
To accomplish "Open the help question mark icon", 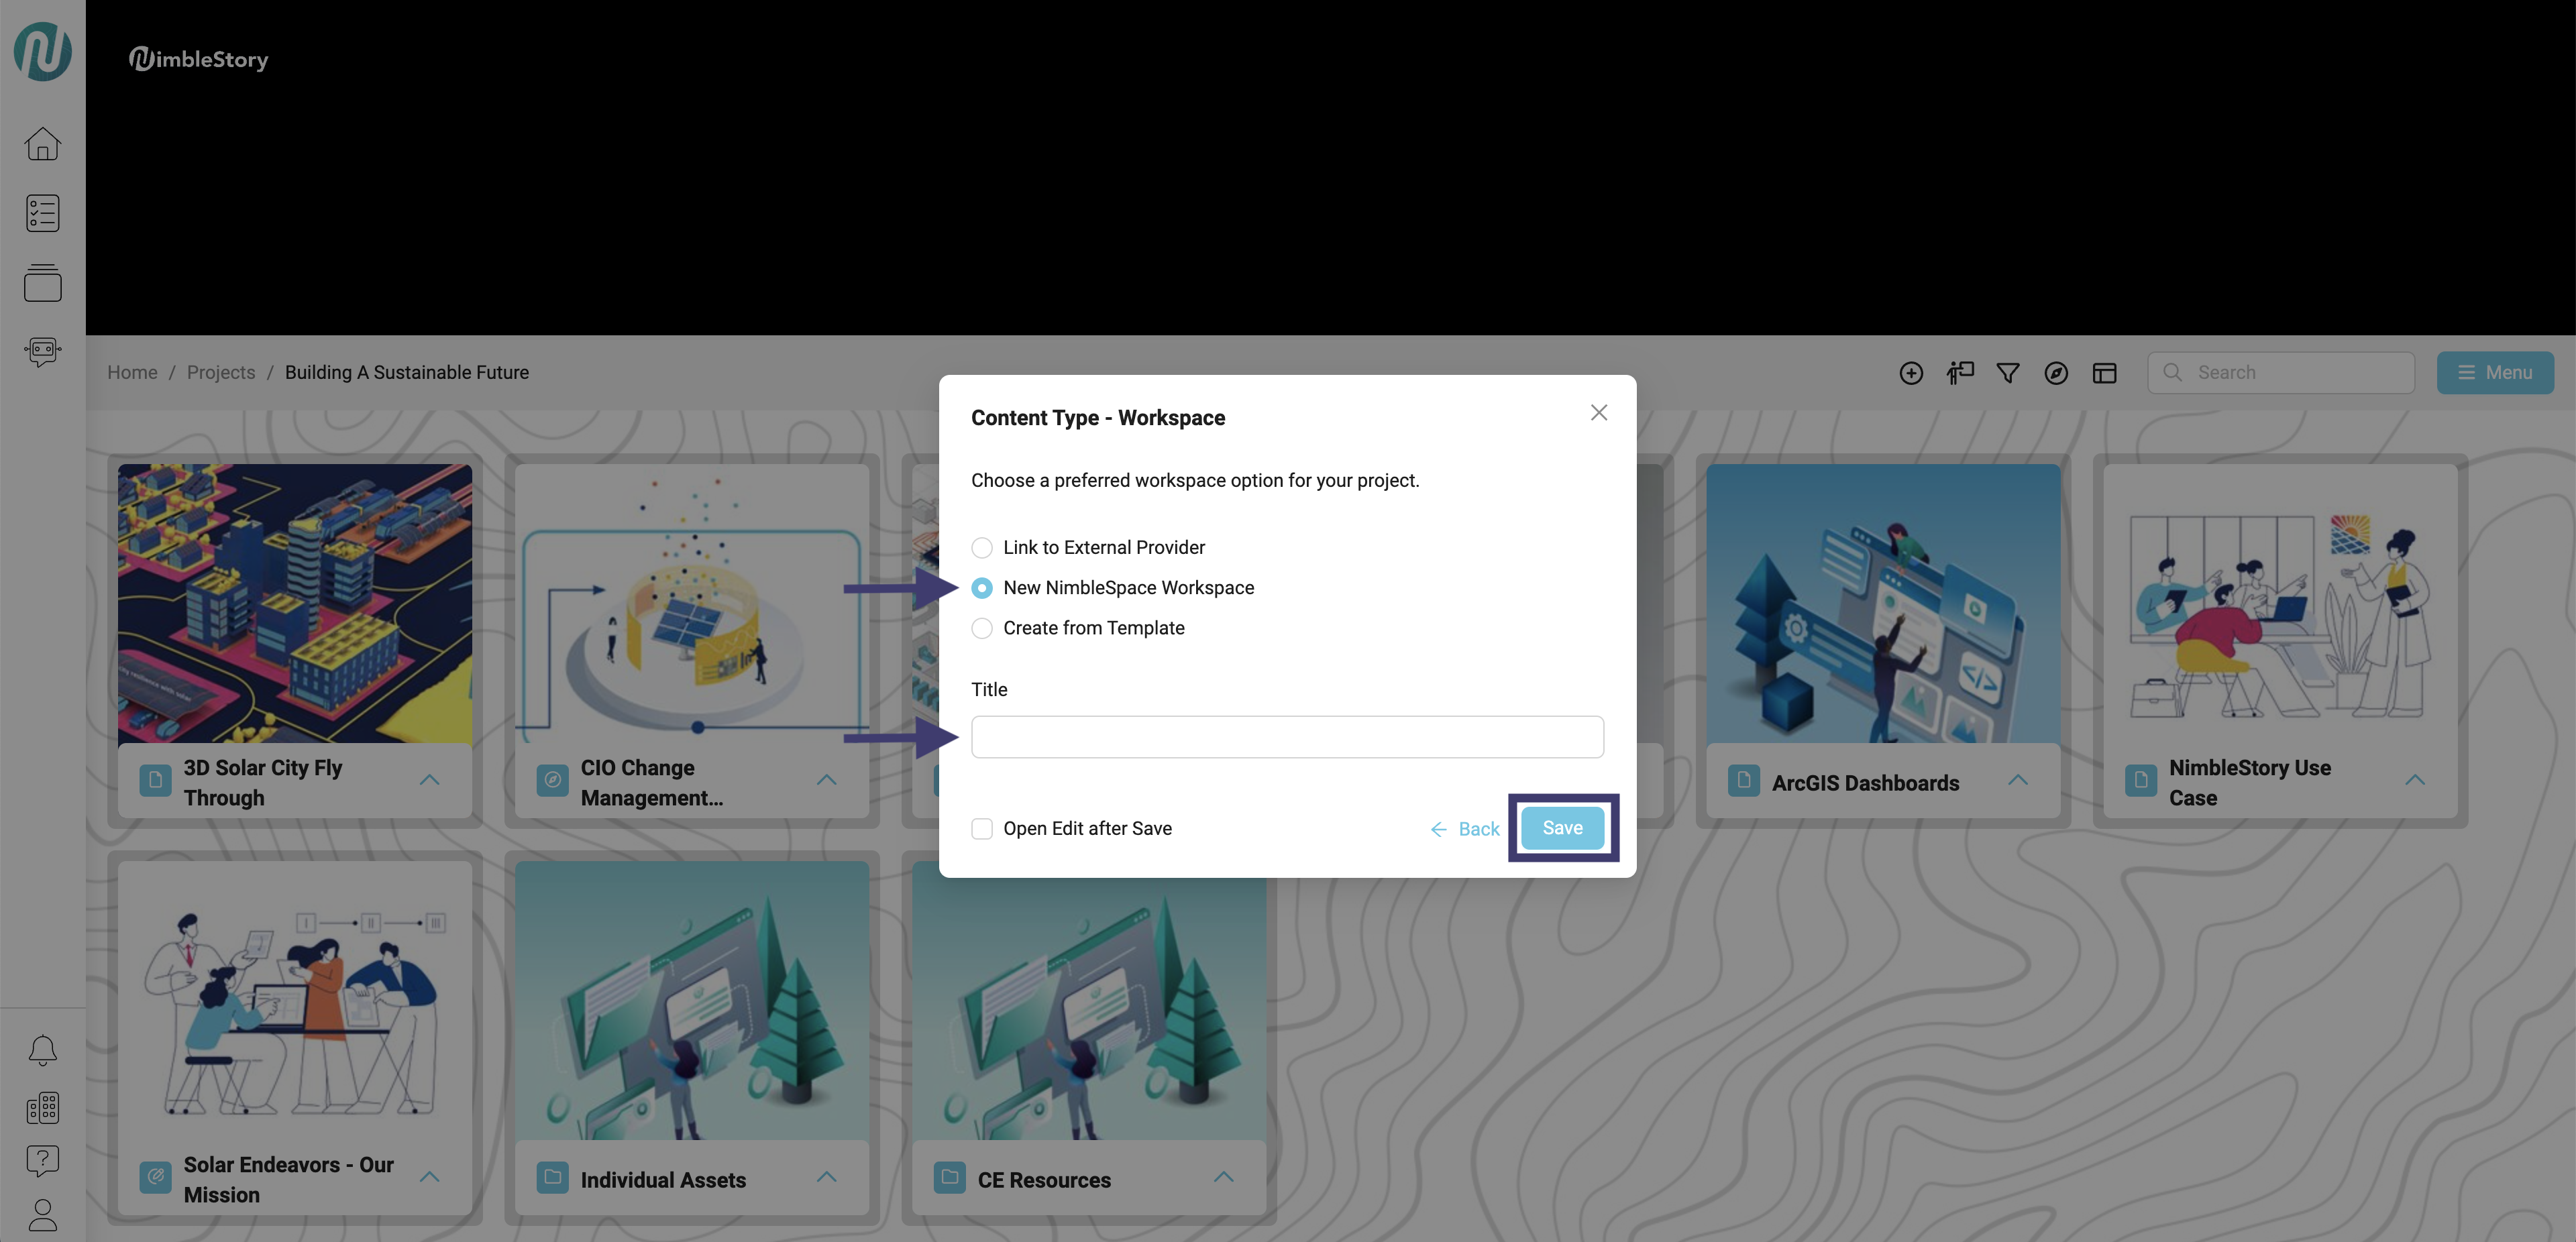I will [x=42, y=1160].
